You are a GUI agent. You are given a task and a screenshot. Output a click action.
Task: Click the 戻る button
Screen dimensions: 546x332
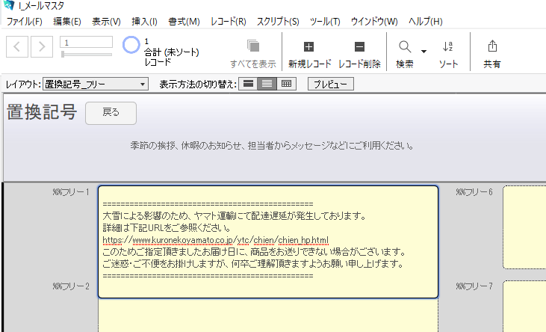(x=111, y=113)
